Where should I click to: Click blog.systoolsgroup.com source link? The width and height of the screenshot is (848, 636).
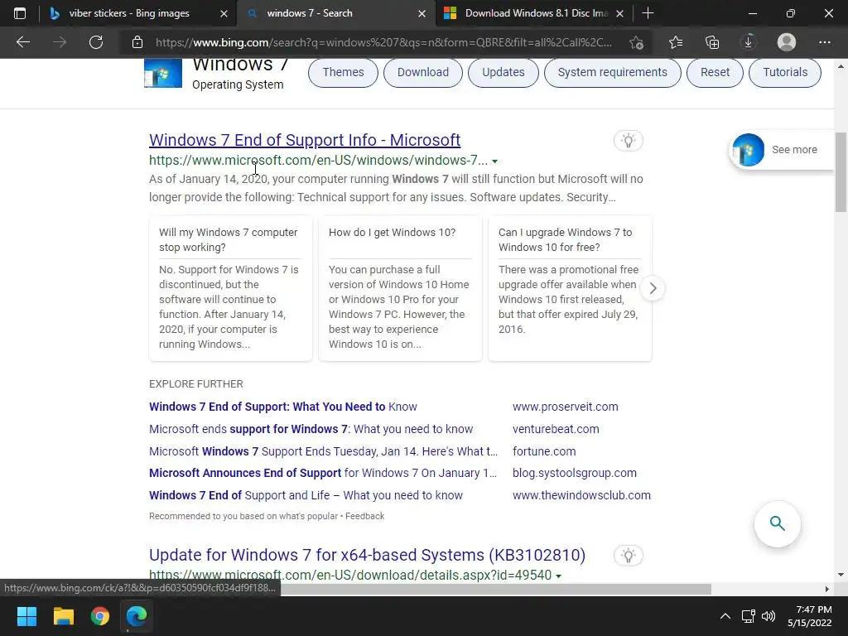pos(575,473)
